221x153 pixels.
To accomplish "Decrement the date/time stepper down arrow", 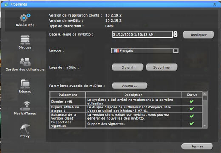I will [x=176, y=36].
